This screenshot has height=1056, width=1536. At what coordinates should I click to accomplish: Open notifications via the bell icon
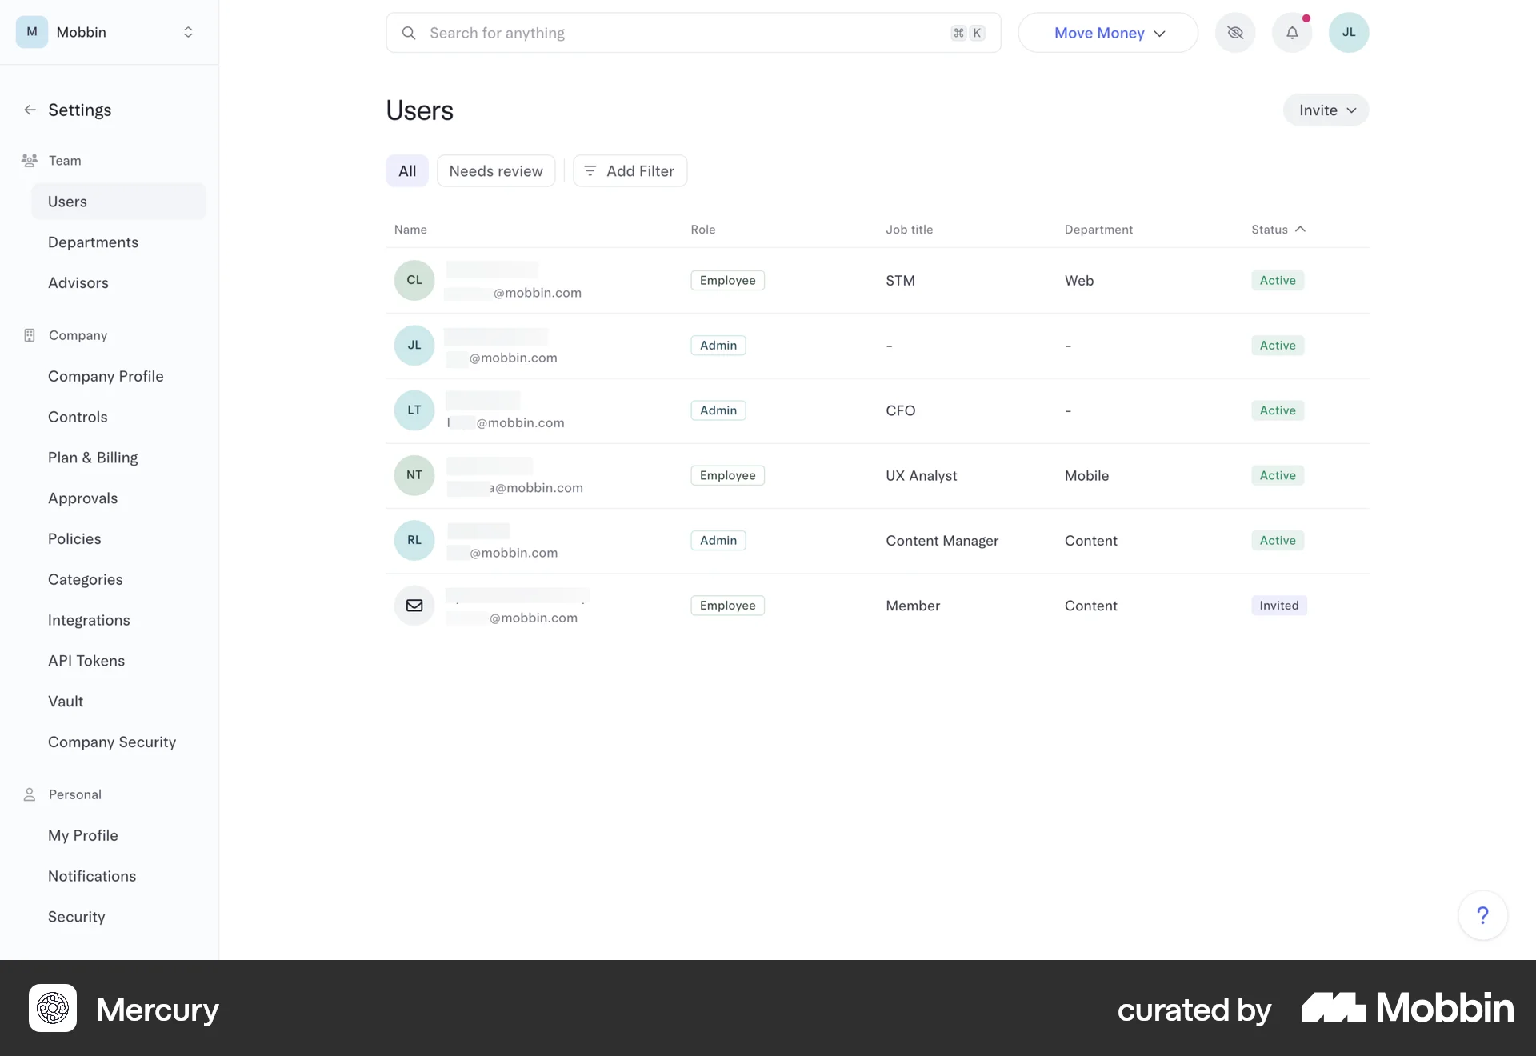[x=1291, y=33]
